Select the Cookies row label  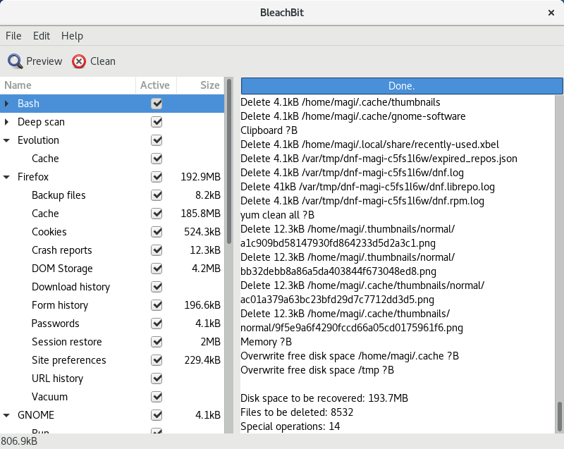49,232
